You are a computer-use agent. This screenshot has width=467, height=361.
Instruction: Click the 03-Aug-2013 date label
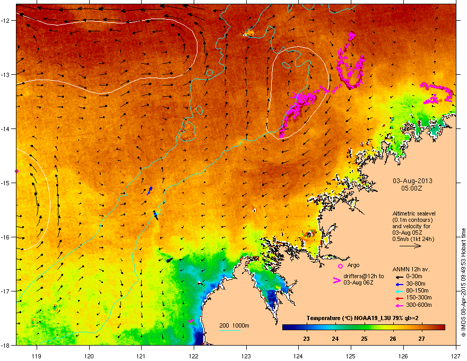[412, 181]
